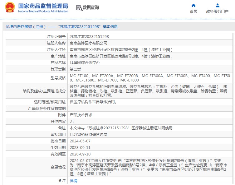This screenshot has width=235, height=185.
Task: Click approval date 2024-05-07
Action: pyautogui.click(x=80, y=141)
